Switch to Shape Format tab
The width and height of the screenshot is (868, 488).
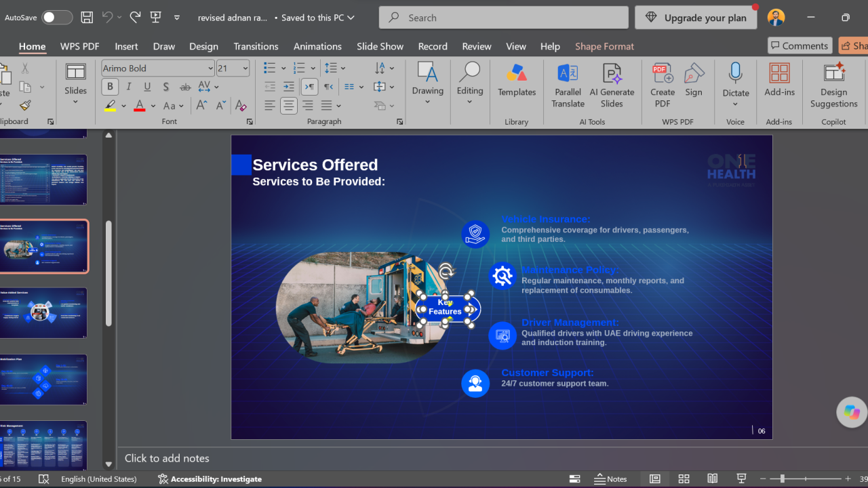tap(604, 46)
